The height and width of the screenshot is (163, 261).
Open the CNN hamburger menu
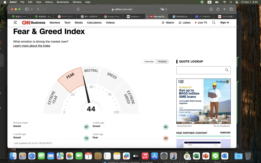click(x=16, y=22)
